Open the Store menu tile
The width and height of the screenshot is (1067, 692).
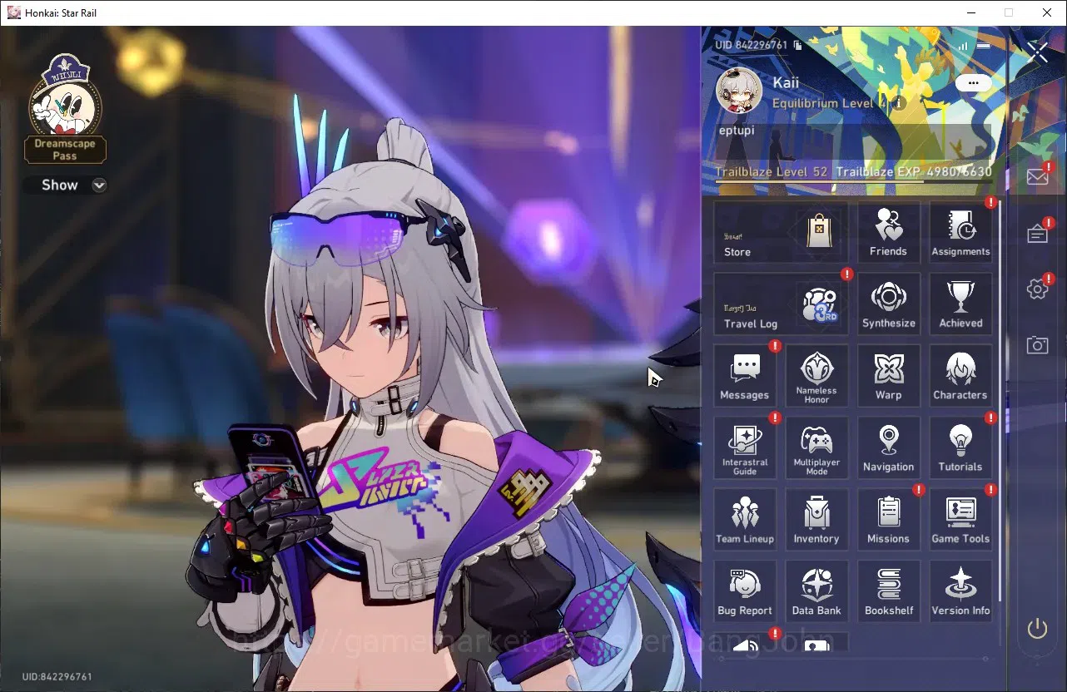click(x=781, y=232)
